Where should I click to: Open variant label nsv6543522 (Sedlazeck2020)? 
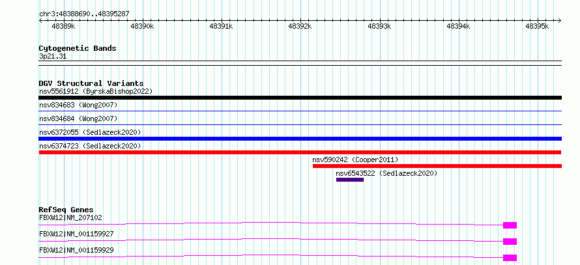point(386,173)
